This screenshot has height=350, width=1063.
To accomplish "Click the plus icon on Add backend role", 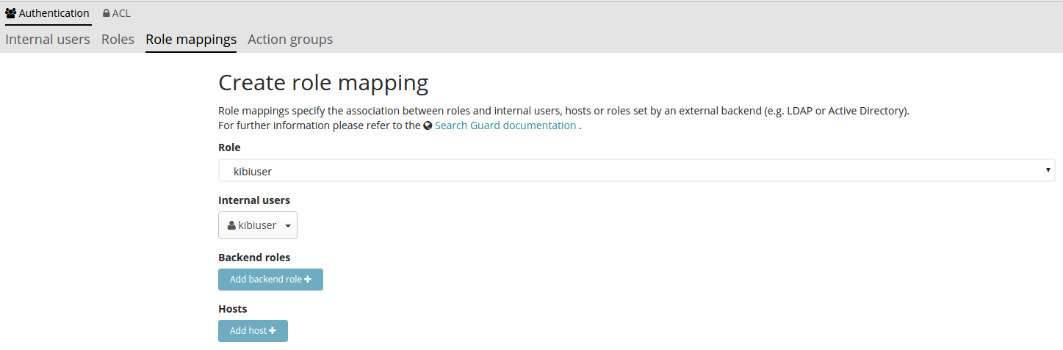I will click(307, 280).
